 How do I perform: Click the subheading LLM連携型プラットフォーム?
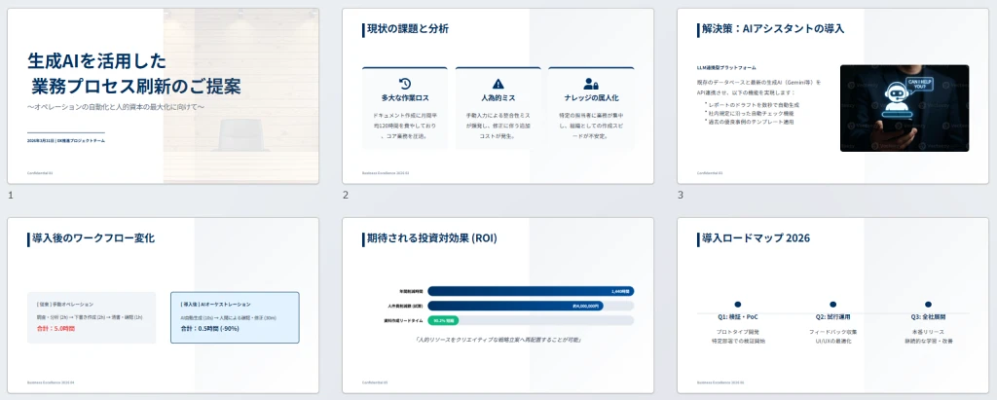pos(726,67)
